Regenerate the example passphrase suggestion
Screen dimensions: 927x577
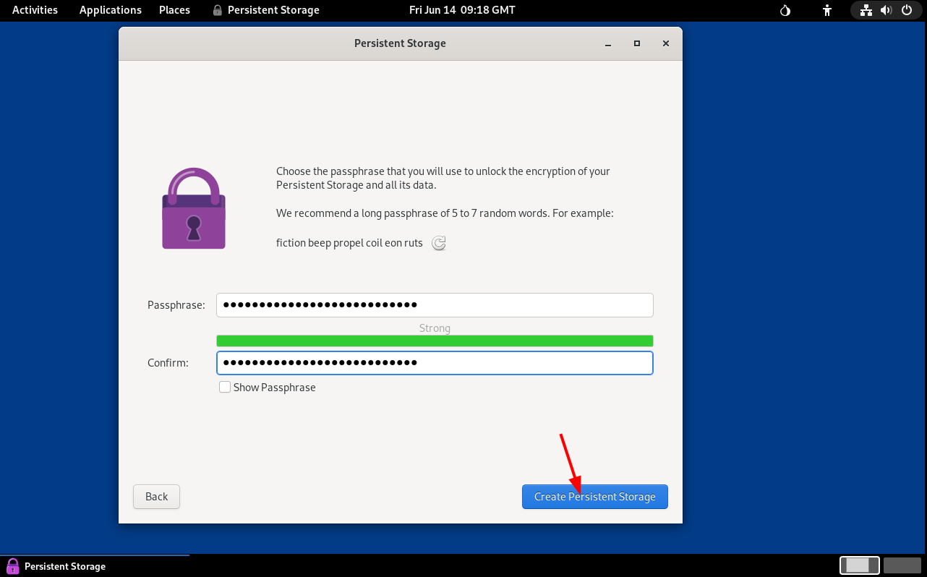(439, 244)
